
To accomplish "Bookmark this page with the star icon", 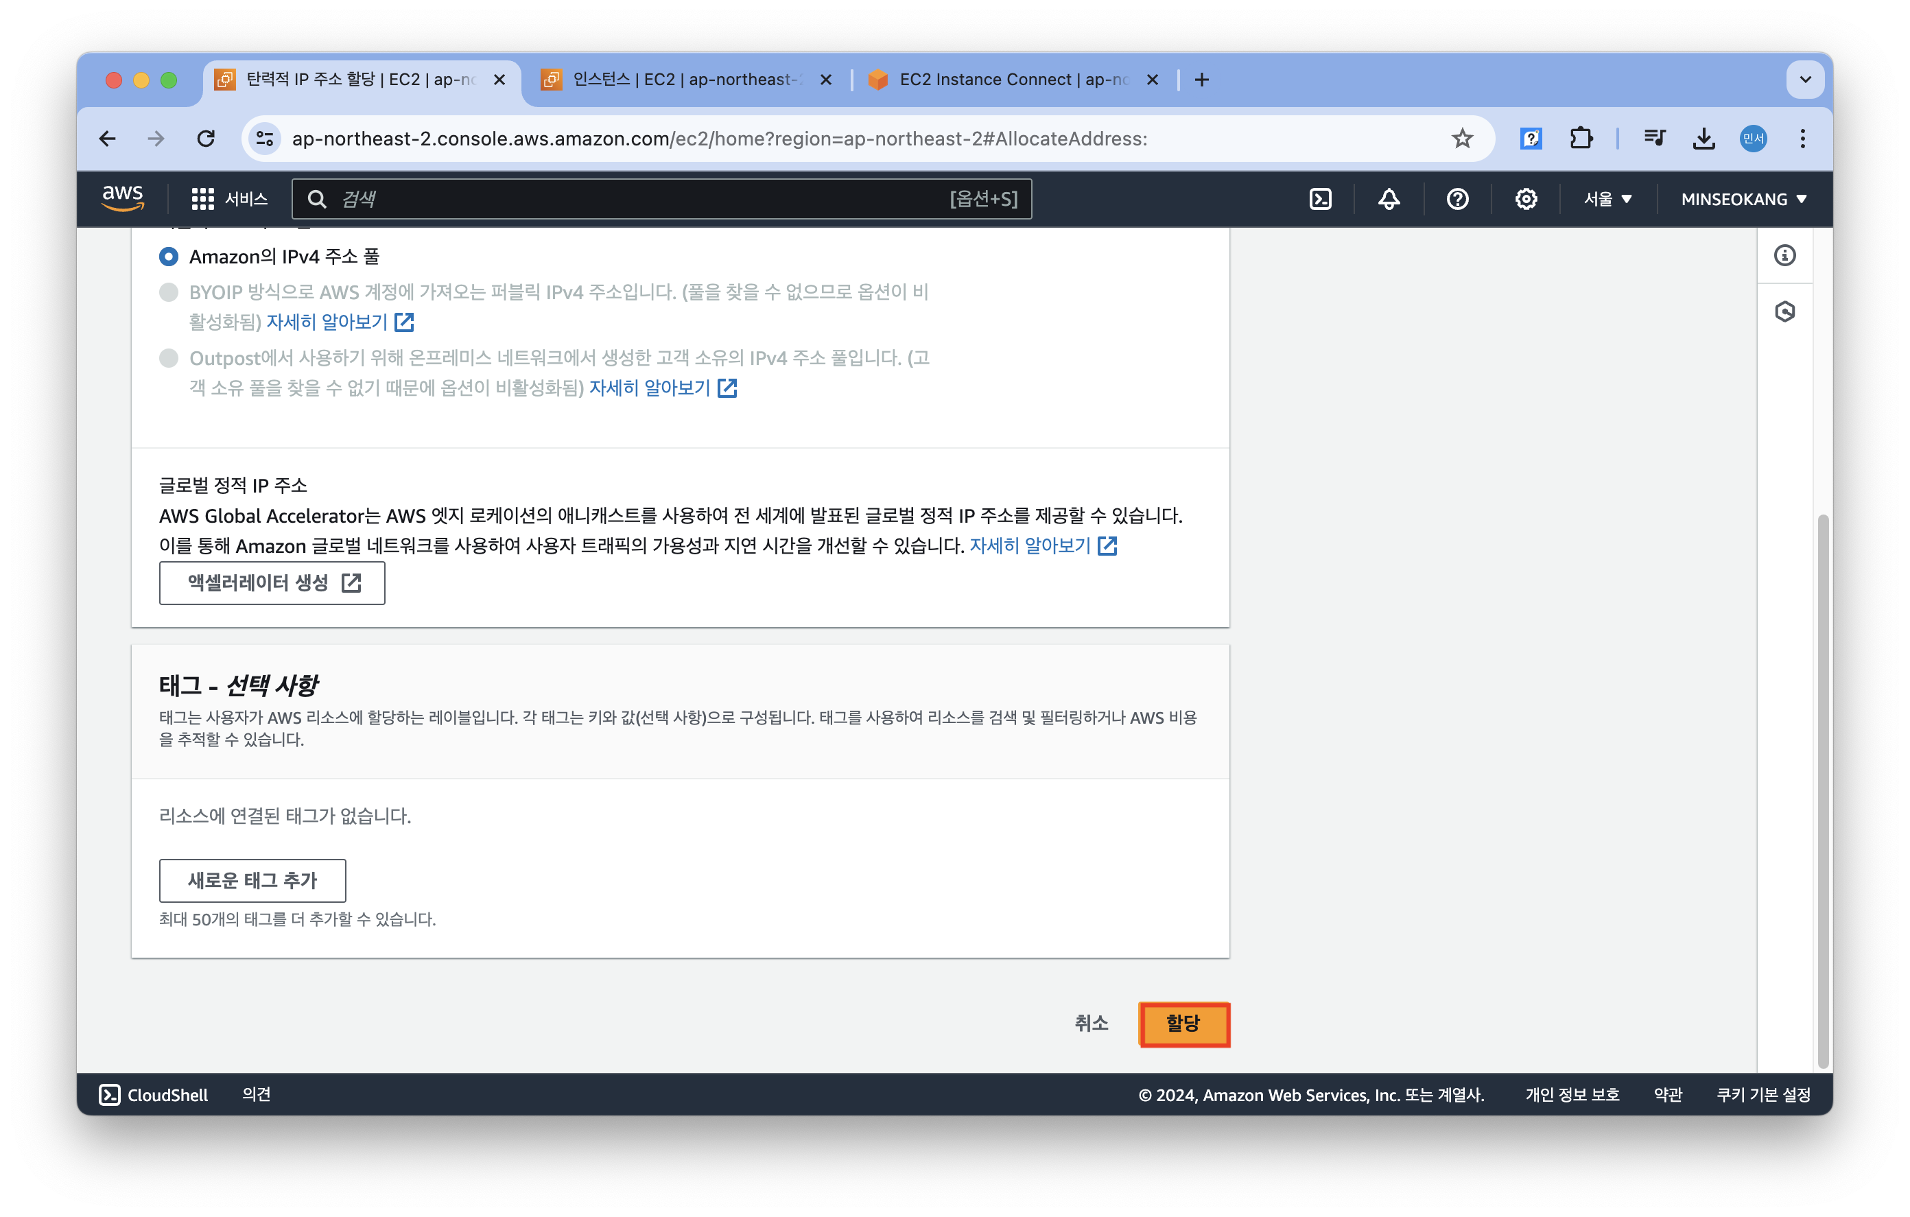I will [x=1462, y=139].
